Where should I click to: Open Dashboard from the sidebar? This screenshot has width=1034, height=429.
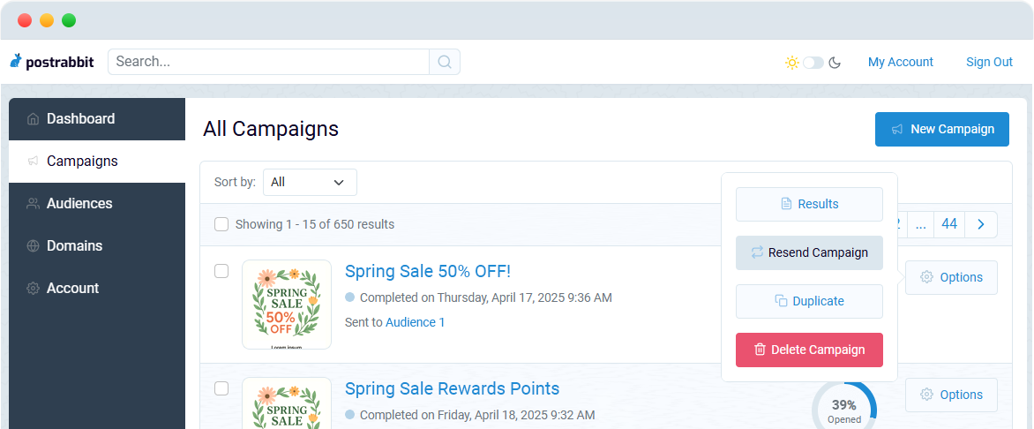pos(97,119)
